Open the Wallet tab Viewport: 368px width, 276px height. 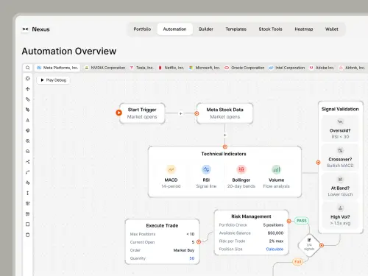click(x=332, y=29)
